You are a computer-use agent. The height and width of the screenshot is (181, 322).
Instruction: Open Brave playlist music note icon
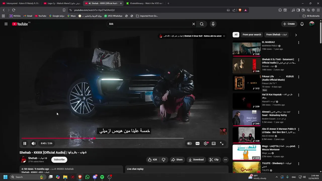293,10
